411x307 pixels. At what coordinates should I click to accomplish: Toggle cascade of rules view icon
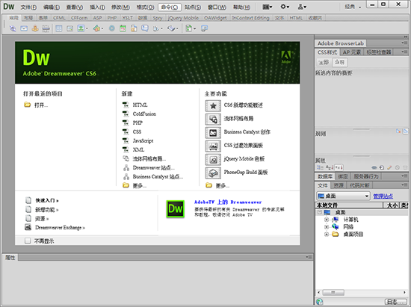pos(406,131)
